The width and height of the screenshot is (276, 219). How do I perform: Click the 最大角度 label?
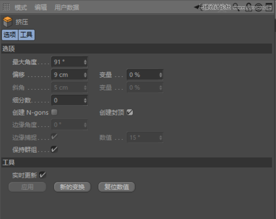click(25, 62)
